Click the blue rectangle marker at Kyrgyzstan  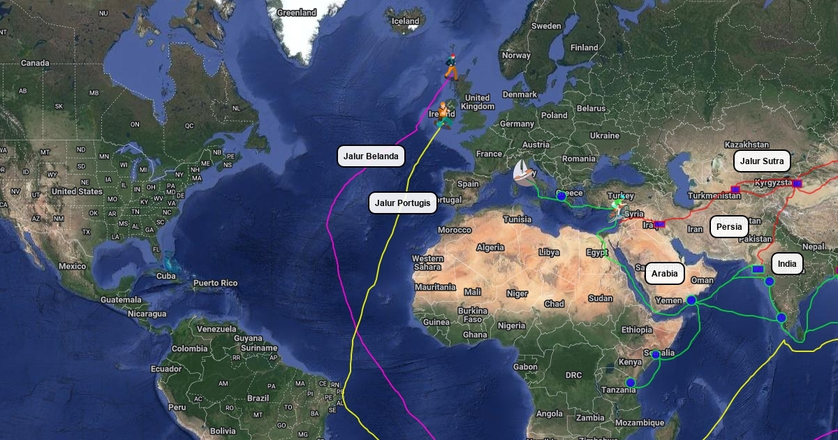tap(797, 183)
